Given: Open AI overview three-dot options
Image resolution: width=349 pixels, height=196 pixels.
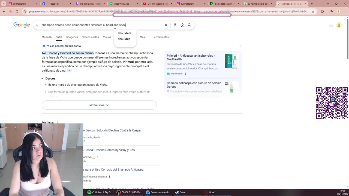Looking at the screenshot, I should click(240, 46).
